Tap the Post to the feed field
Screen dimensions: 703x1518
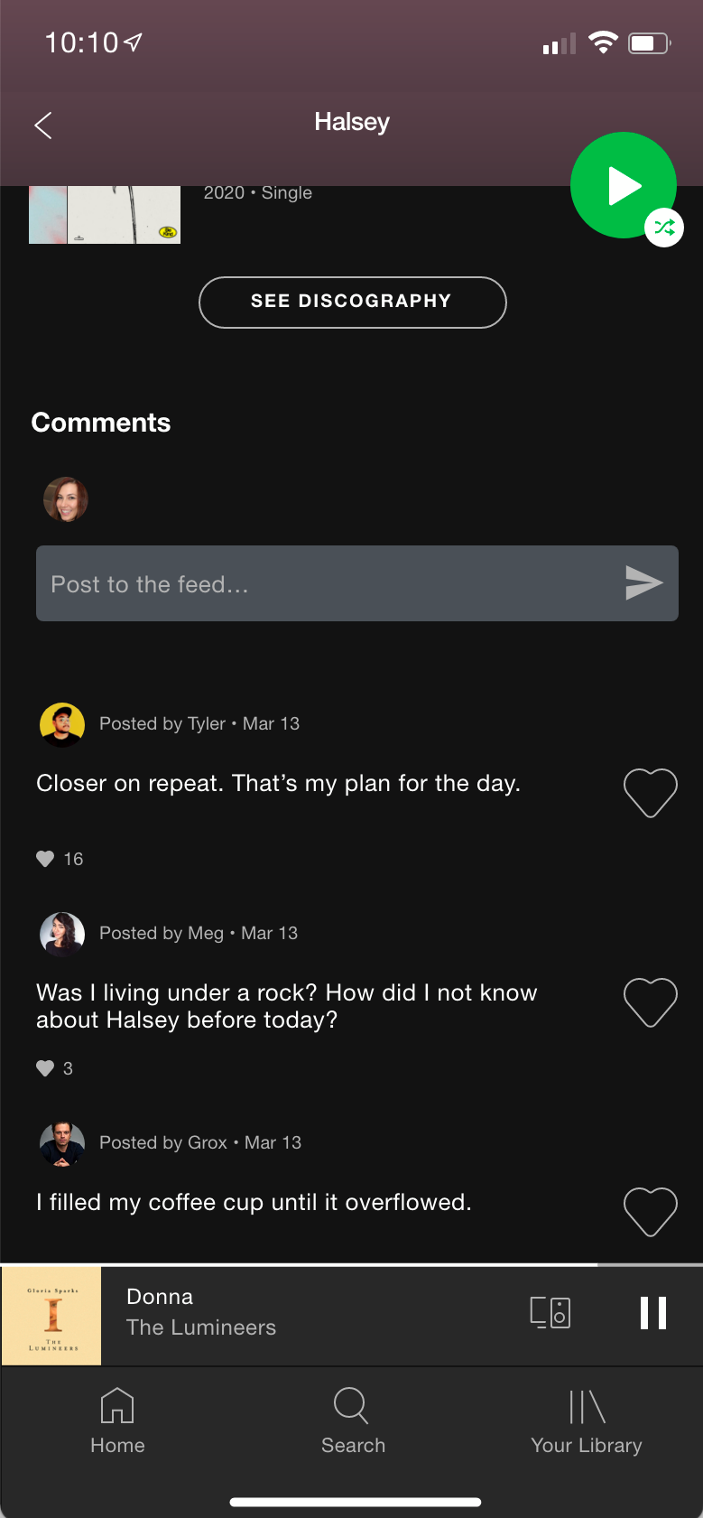pyautogui.click(x=357, y=583)
